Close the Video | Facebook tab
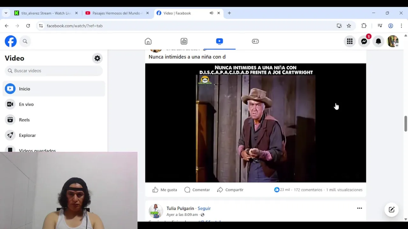The width and height of the screenshot is (408, 229). (x=219, y=13)
